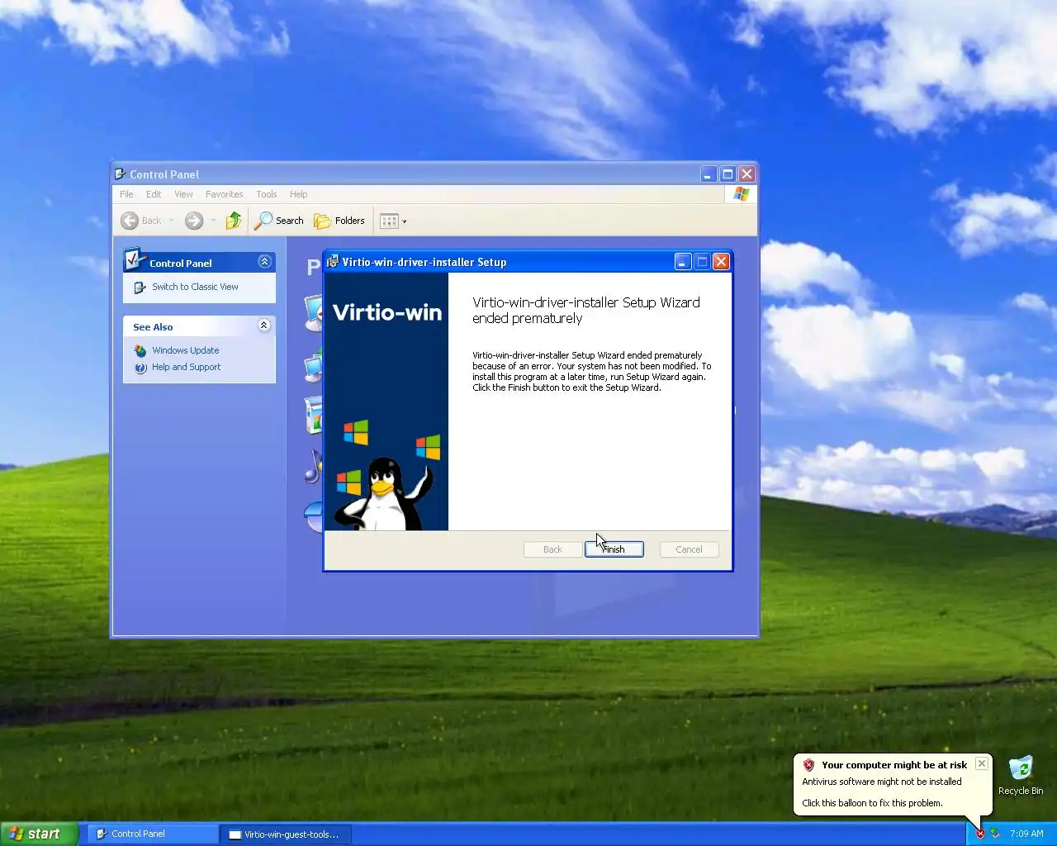The height and width of the screenshot is (846, 1057).
Task: Click the Finish button in Setup Wizard
Action: (614, 549)
